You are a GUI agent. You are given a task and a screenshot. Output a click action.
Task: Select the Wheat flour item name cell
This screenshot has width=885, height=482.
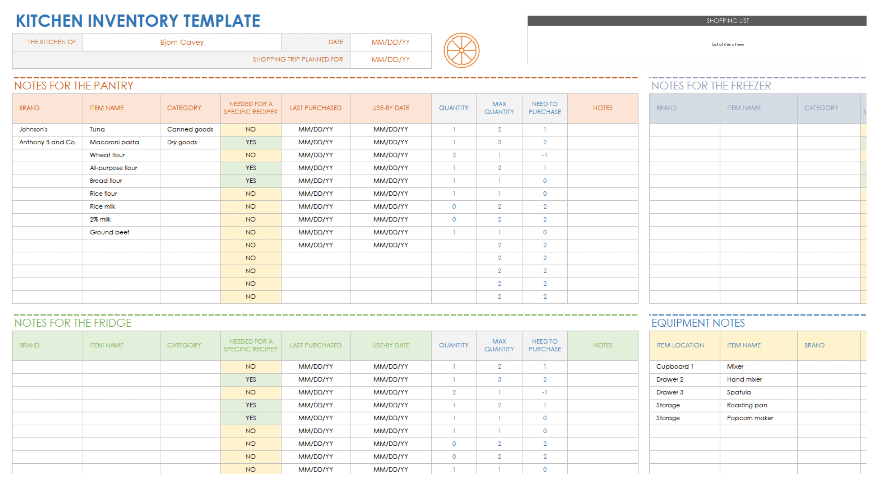[107, 155]
